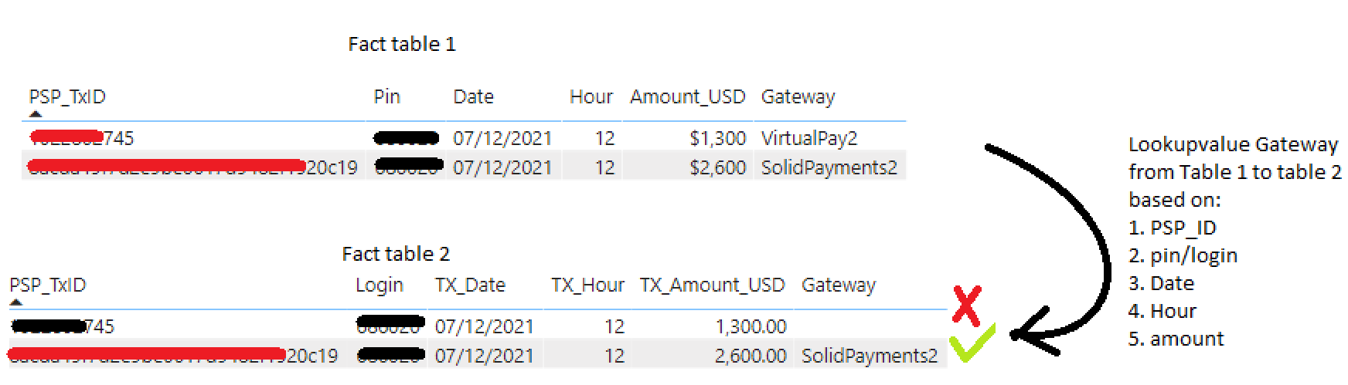Image resolution: width=1348 pixels, height=385 pixels.
Task: Select the Pin column header
Action: pos(387,96)
